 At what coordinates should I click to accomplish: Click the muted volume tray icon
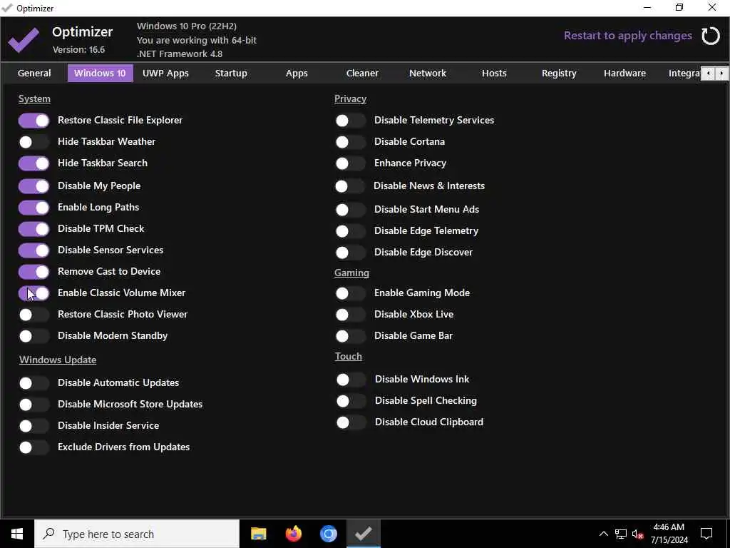pyautogui.click(x=637, y=534)
